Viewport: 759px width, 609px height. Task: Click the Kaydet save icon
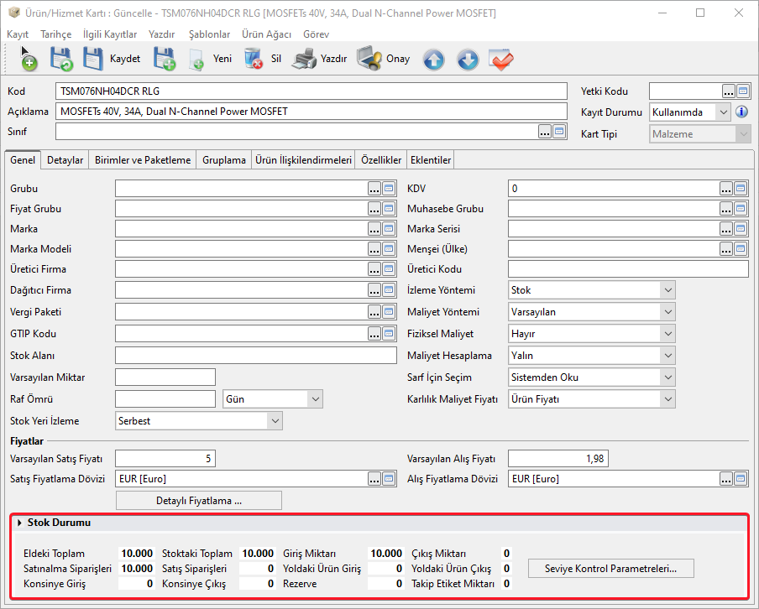[93, 60]
